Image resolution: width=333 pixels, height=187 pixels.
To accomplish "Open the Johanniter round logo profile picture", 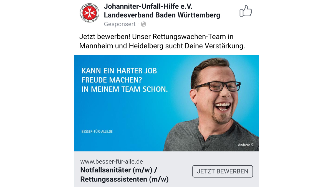I will click(x=89, y=13).
